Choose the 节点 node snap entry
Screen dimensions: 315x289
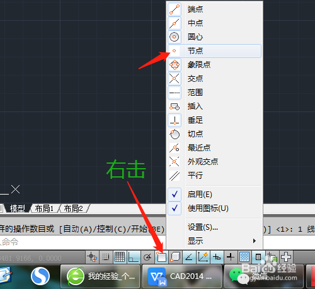[x=214, y=51]
